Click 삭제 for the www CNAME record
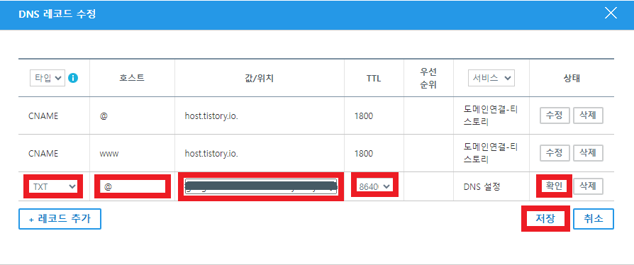 pyautogui.click(x=589, y=153)
